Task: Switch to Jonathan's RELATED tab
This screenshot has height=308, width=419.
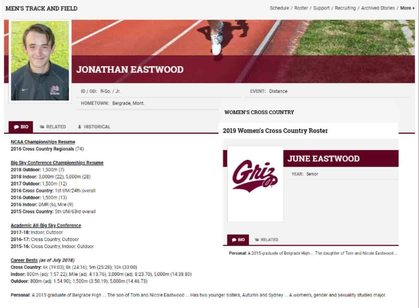Action: [53, 127]
